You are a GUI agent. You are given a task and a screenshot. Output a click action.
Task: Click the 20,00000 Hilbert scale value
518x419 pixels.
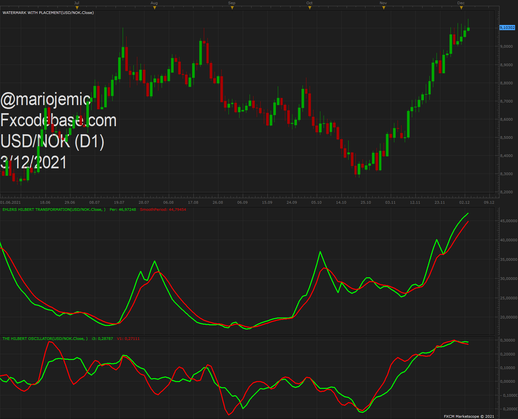[509, 317]
